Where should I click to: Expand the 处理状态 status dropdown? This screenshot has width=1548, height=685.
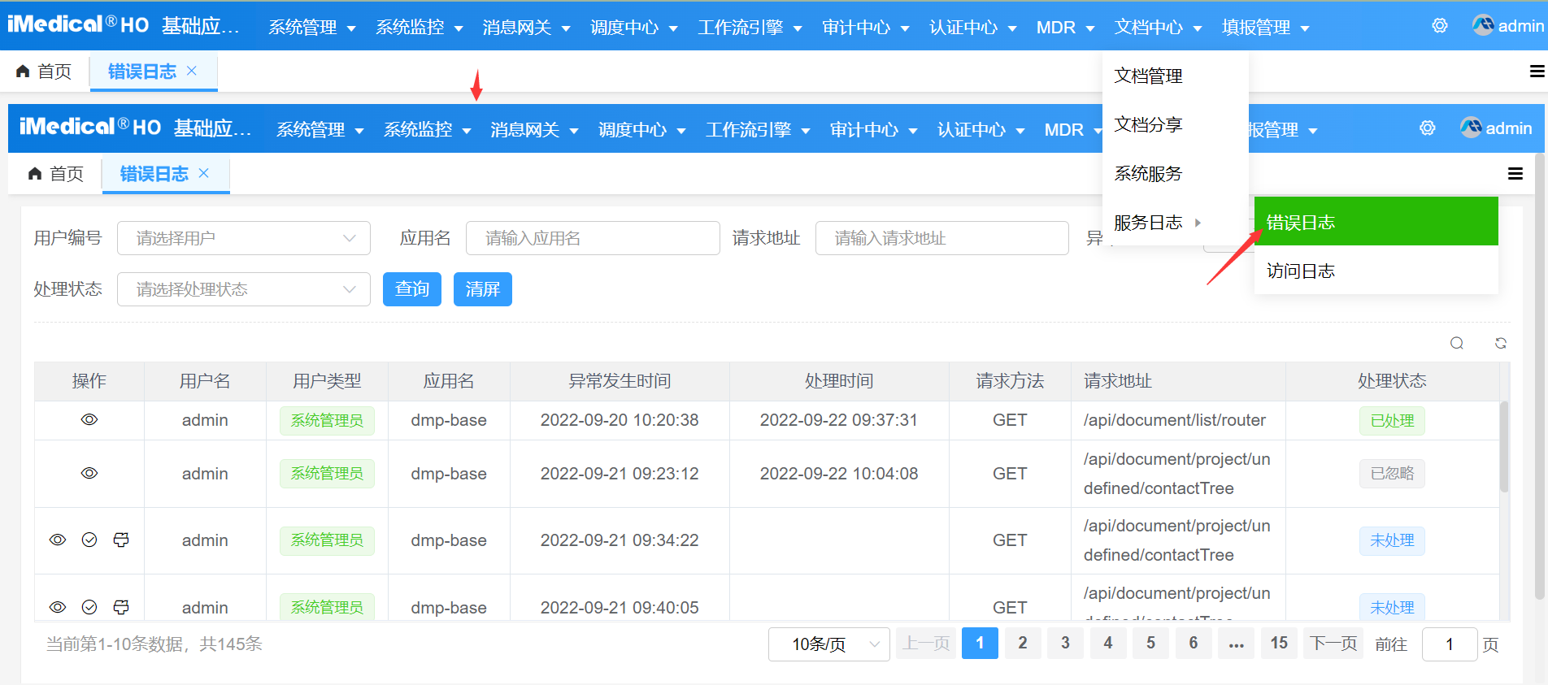click(244, 289)
